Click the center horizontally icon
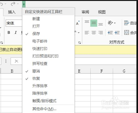This screenshot has width=138, height=113. pos(94,33)
